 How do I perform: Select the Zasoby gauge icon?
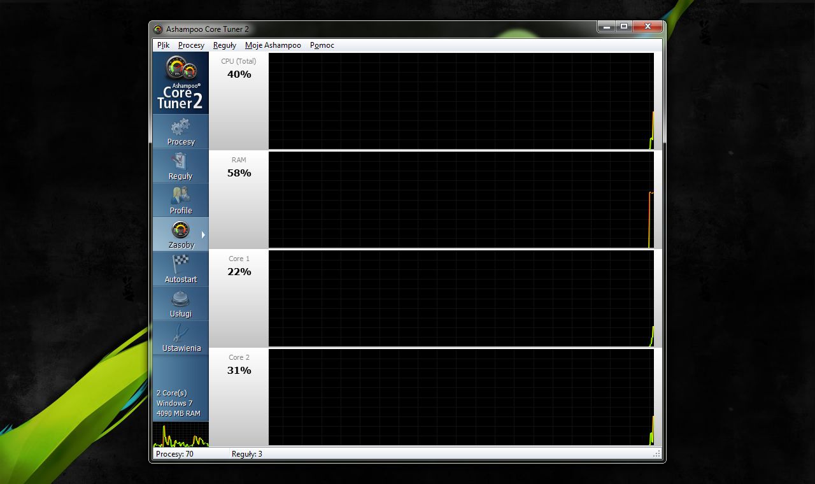pyautogui.click(x=180, y=230)
